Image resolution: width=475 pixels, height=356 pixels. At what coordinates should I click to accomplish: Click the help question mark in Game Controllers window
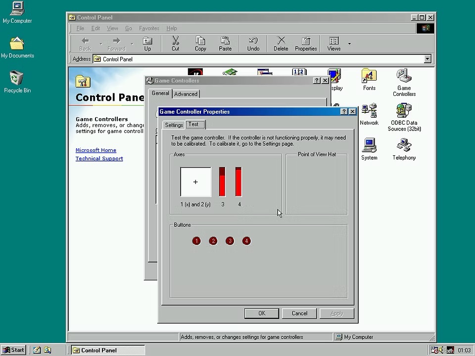pos(317,81)
